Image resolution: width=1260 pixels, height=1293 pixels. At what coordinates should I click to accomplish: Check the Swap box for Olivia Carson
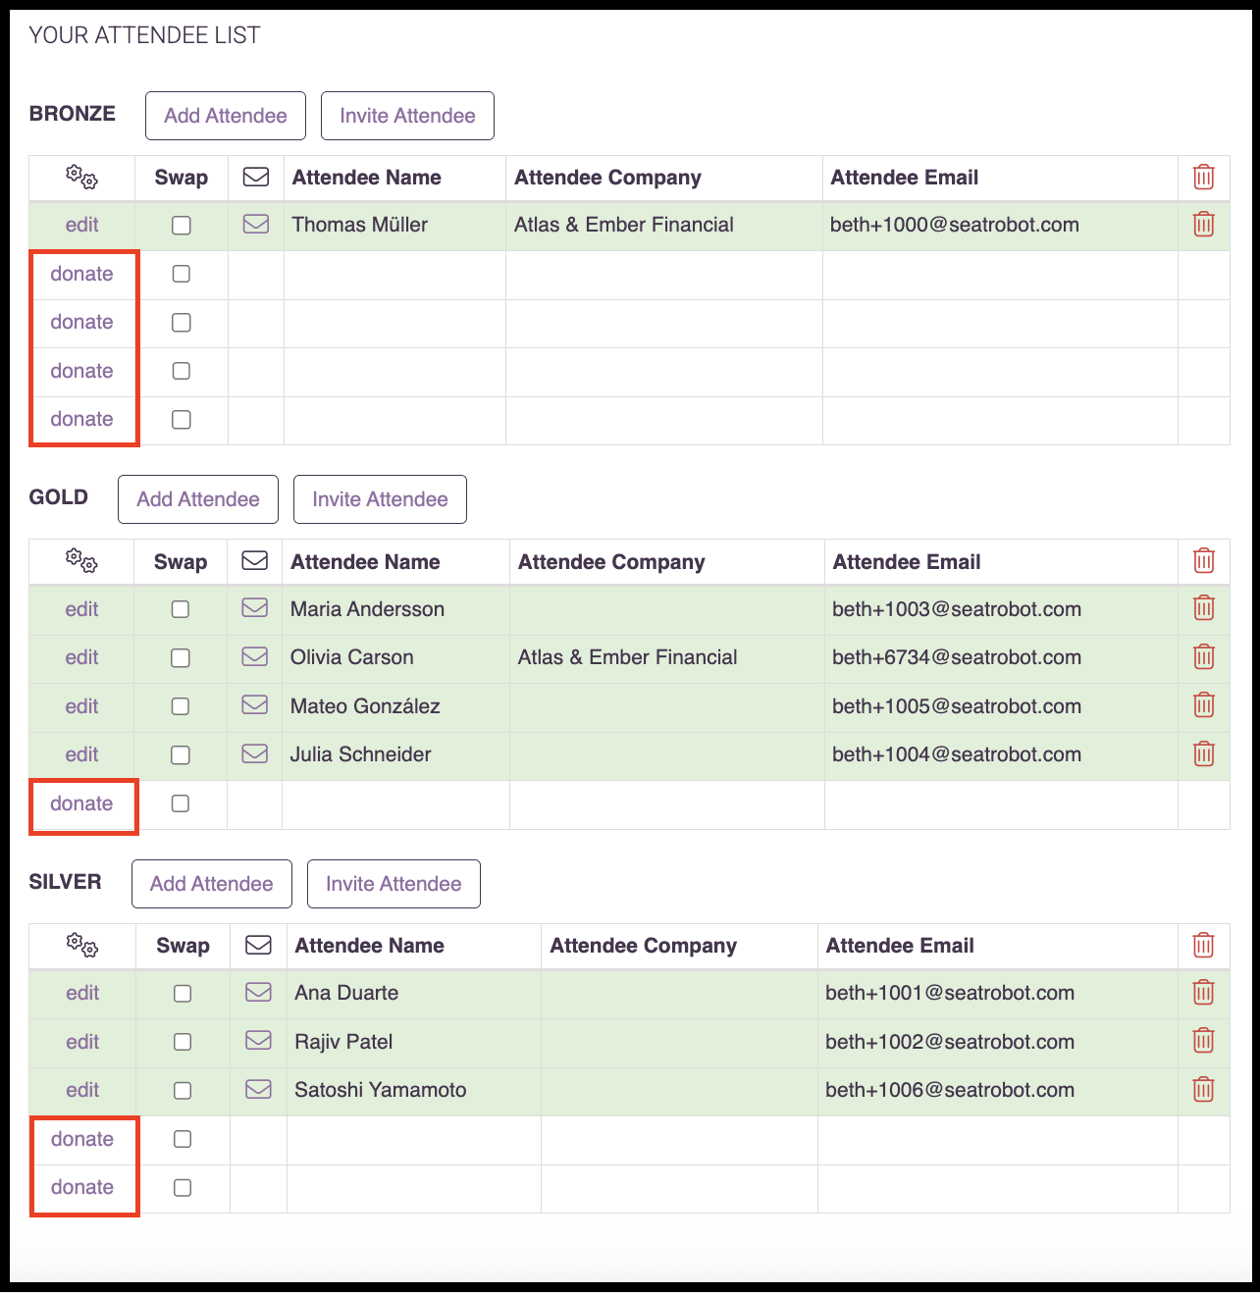pos(181,658)
